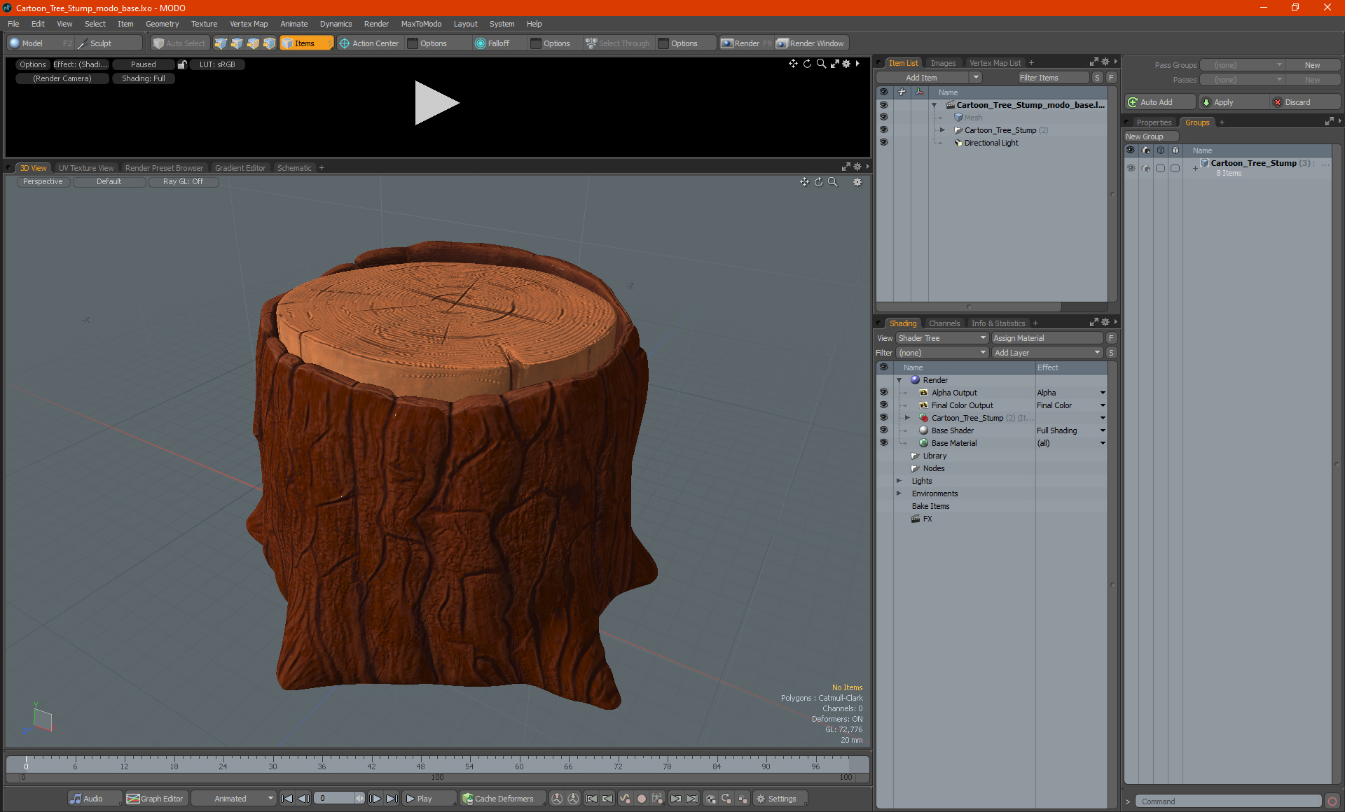Step to previous frame

tap(303, 799)
